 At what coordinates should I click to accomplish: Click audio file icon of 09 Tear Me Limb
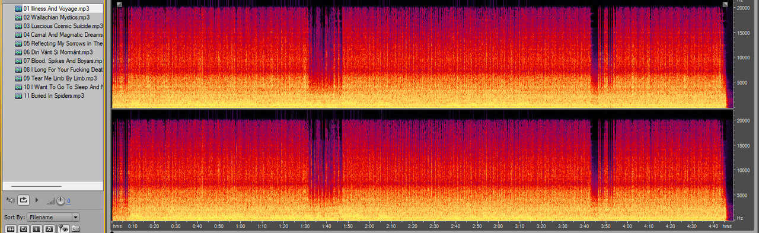point(18,78)
